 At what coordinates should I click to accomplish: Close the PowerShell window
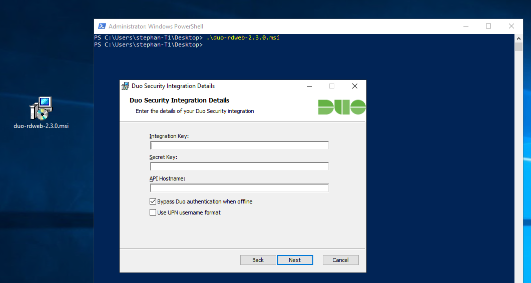(511, 26)
